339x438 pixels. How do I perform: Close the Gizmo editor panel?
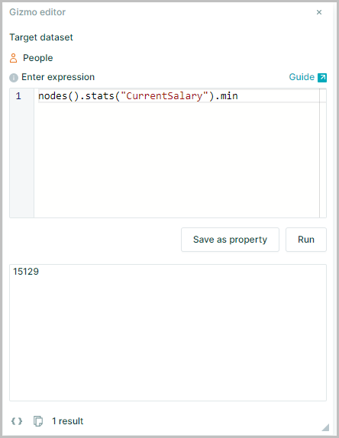[x=319, y=12]
